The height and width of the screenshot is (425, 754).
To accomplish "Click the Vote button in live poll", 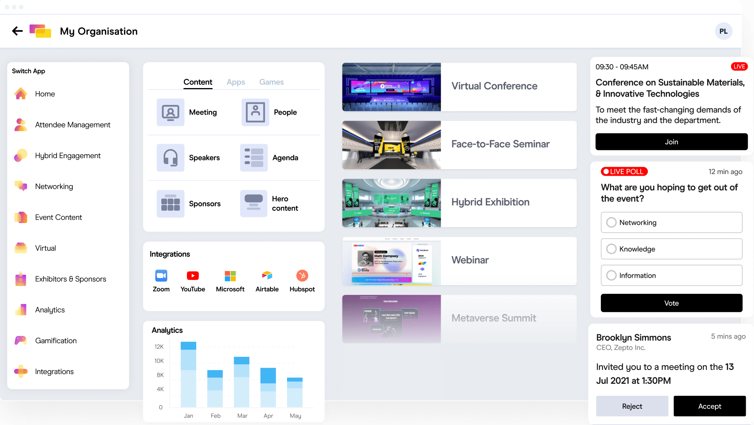I will tap(671, 303).
